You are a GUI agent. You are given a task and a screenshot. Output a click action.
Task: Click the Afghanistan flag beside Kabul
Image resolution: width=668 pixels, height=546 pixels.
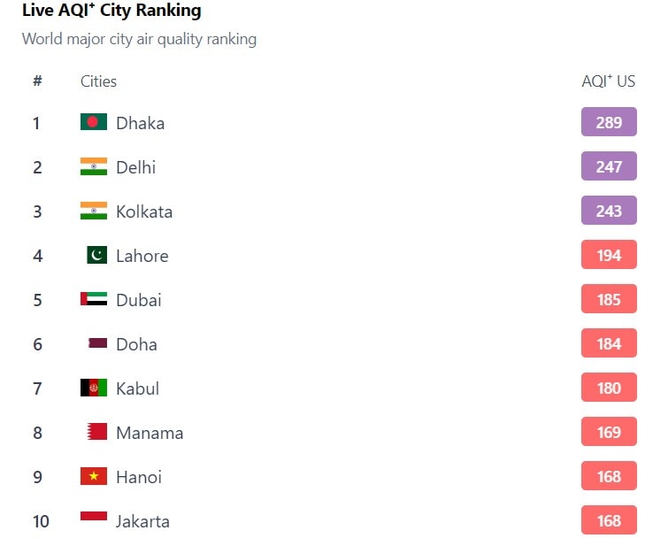click(x=93, y=388)
